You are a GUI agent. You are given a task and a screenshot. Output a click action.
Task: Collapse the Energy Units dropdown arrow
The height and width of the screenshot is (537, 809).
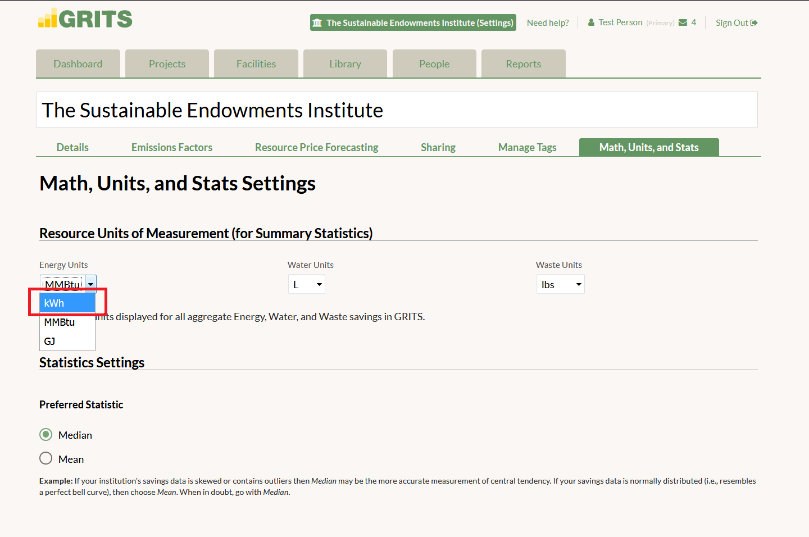[90, 284]
